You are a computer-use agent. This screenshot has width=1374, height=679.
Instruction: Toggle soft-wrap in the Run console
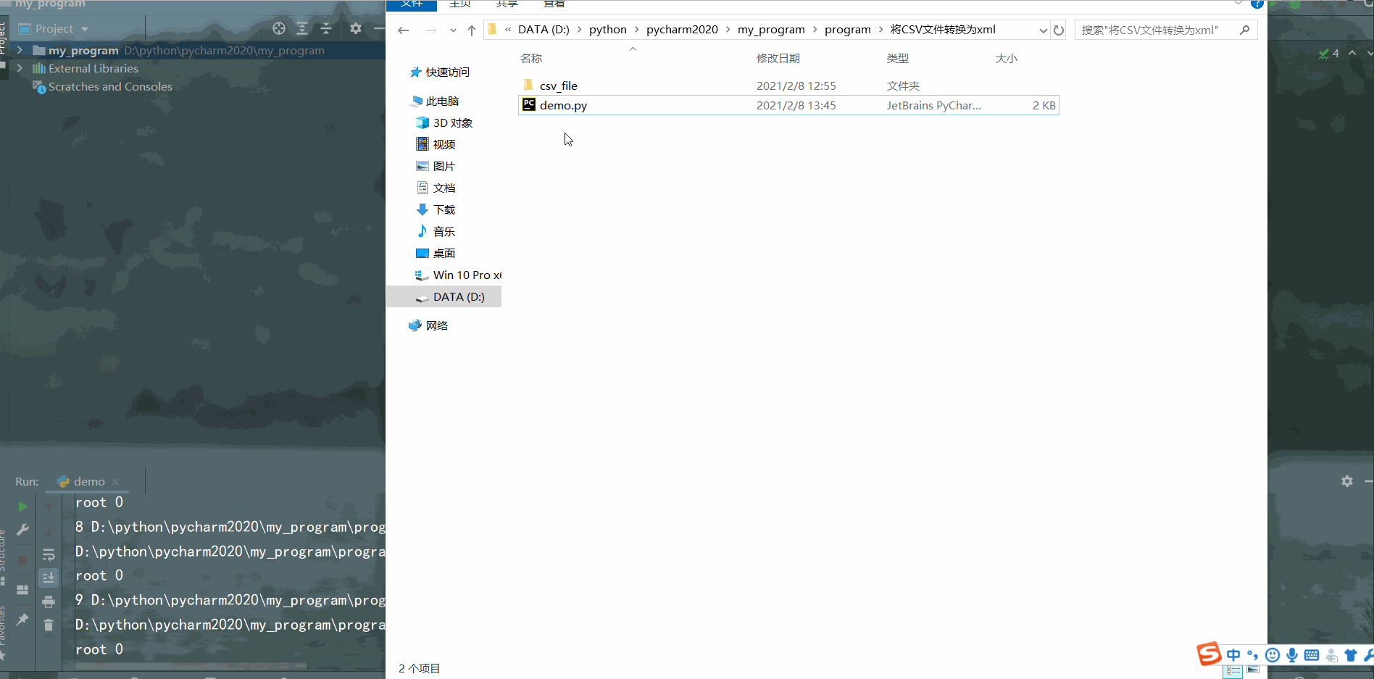(x=49, y=554)
